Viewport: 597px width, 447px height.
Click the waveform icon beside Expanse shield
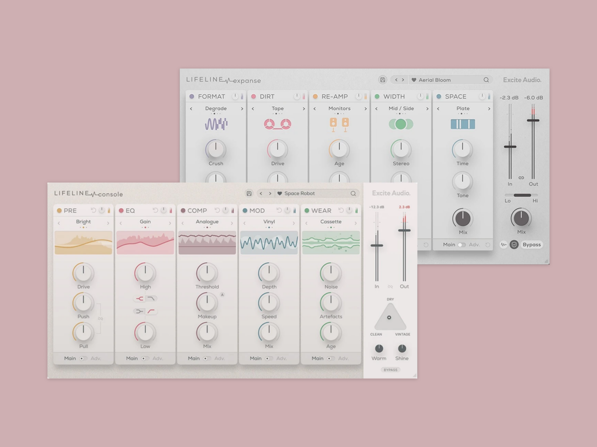click(x=504, y=245)
